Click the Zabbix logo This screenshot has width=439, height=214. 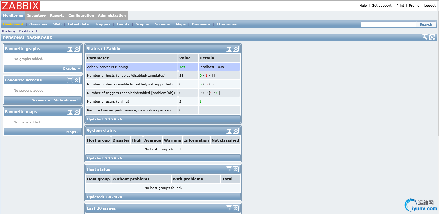tap(21, 6)
